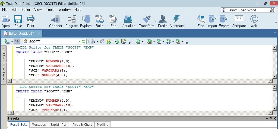
Task: Click the Visualize toolbar icon
Action: pyautogui.click(x=128, y=21)
